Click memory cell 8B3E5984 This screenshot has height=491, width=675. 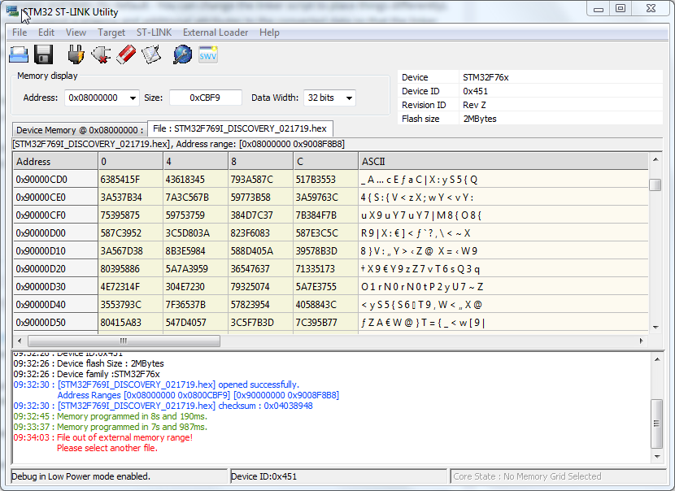pyautogui.click(x=196, y=251)
